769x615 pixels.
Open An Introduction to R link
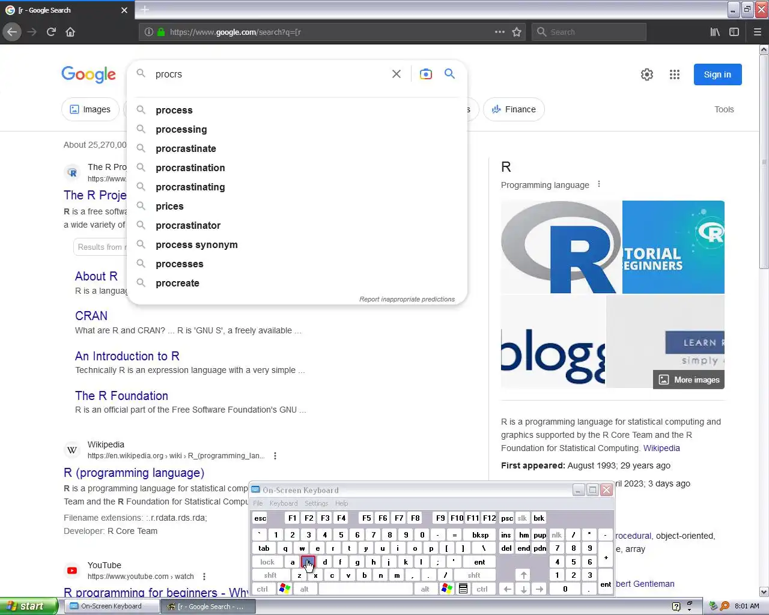(x=127, y=356)
